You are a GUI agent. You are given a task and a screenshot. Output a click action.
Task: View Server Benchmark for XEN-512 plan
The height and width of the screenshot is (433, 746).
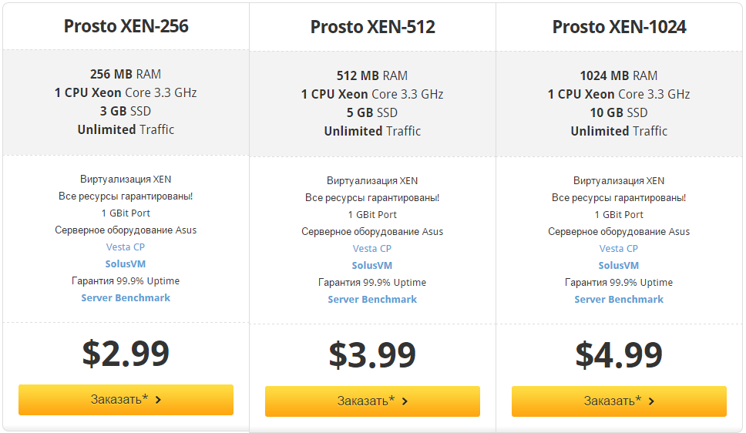[372, 300]
